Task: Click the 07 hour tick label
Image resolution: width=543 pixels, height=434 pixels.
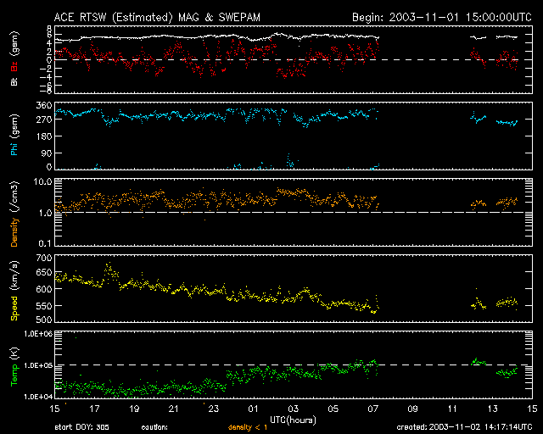Action: pos(372,409)
